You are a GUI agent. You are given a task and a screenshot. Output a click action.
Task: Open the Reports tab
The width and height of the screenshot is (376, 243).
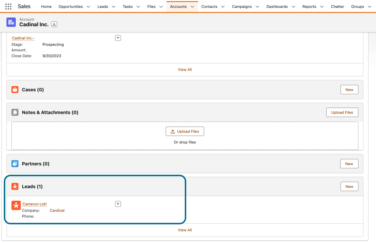[309, 6]
